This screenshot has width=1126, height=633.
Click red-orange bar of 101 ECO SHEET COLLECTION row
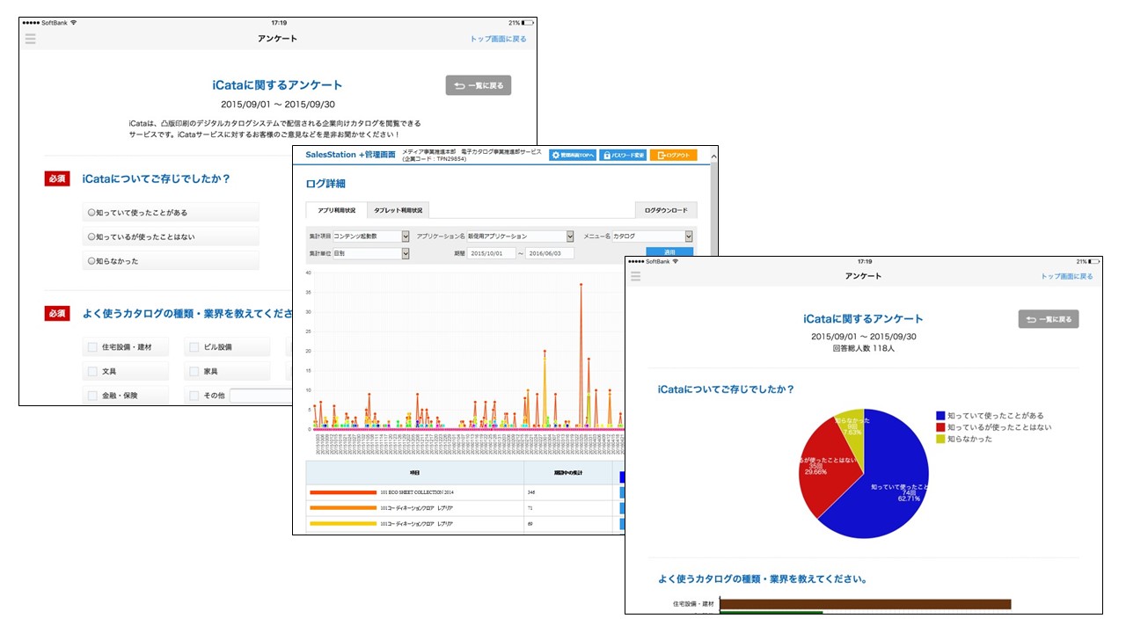(x=342, y=492)
